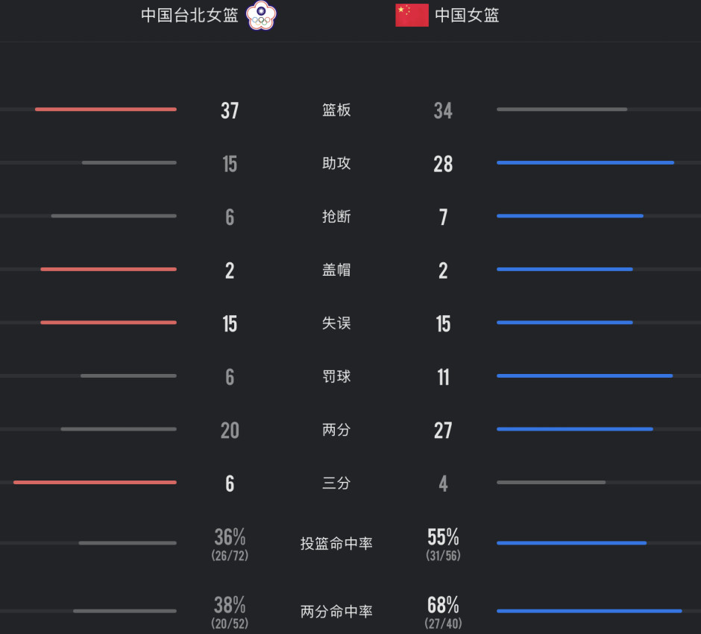
Task: Select the 抢断 steals stat label
Action: pyautogui.click(x=336, y=217)
